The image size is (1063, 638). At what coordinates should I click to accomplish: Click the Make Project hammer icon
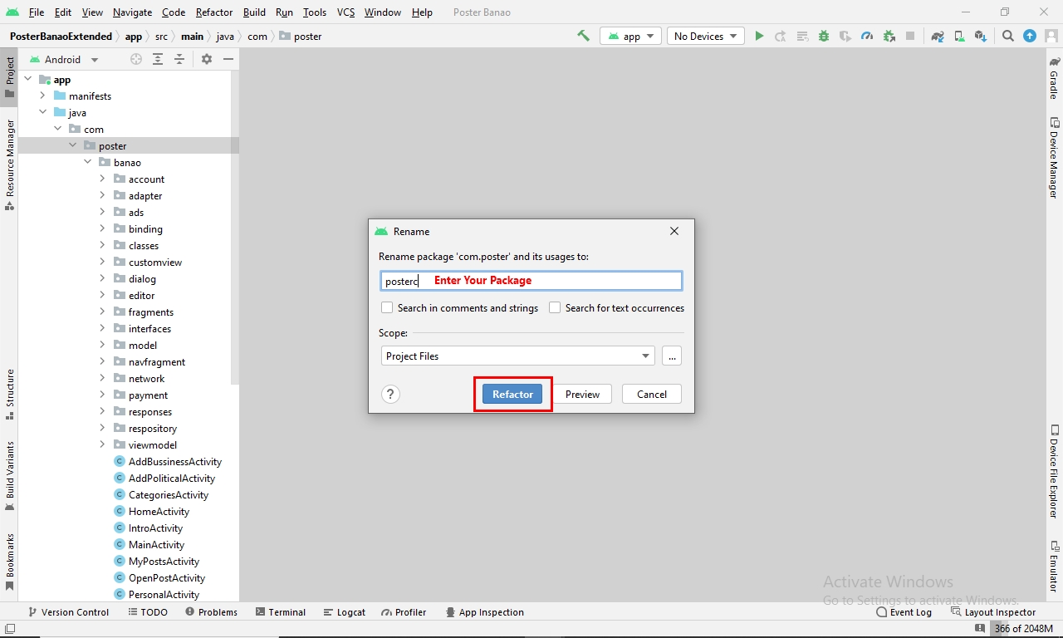click(x=583, y=36)
